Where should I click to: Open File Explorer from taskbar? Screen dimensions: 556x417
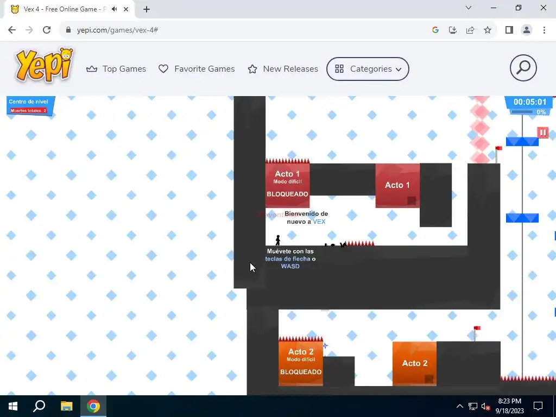click(66, 406)
